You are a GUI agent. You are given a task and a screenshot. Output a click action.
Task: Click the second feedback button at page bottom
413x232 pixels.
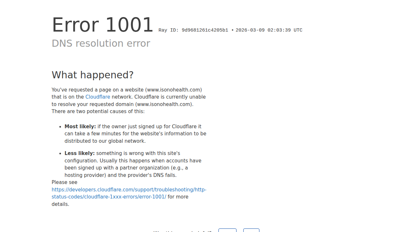click(x=251, y=230)
